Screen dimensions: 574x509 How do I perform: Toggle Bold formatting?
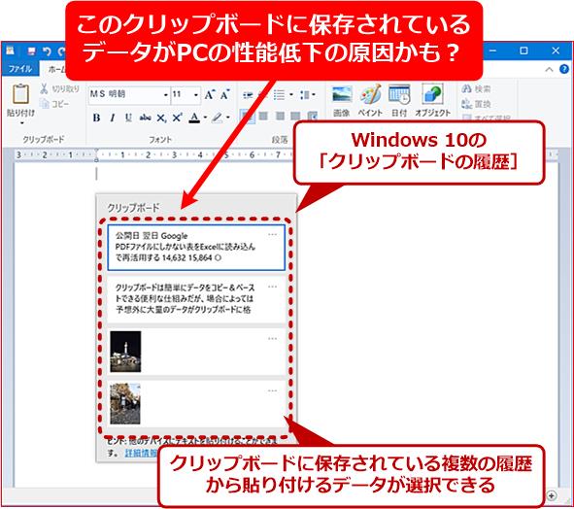pos(97,118)
